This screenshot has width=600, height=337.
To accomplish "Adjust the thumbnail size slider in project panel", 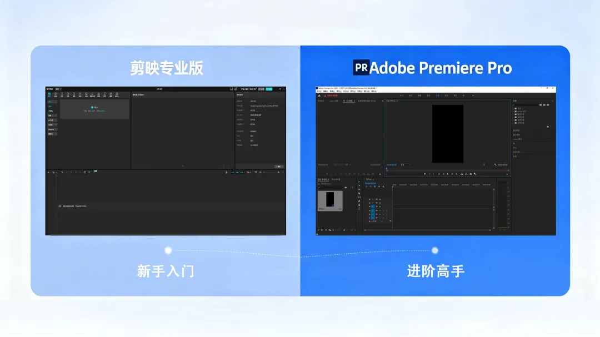I will [337, 230].
